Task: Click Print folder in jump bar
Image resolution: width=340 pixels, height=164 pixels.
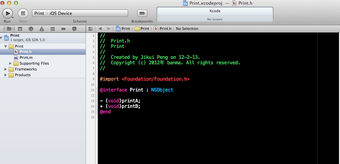Action: click(x=142, y=29)
